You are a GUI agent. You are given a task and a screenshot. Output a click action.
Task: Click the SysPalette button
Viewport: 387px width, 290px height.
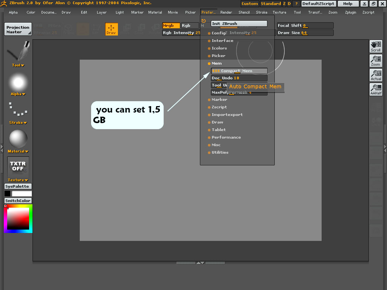click(x=18, y=187)
